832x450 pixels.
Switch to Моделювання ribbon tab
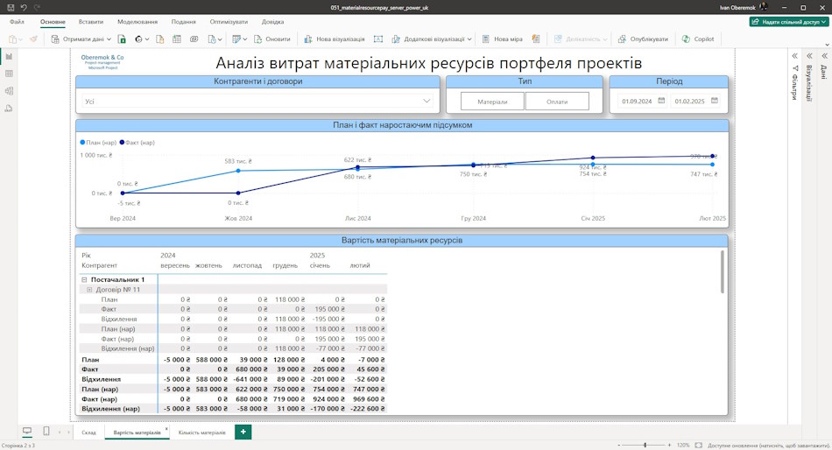[137, 22]
